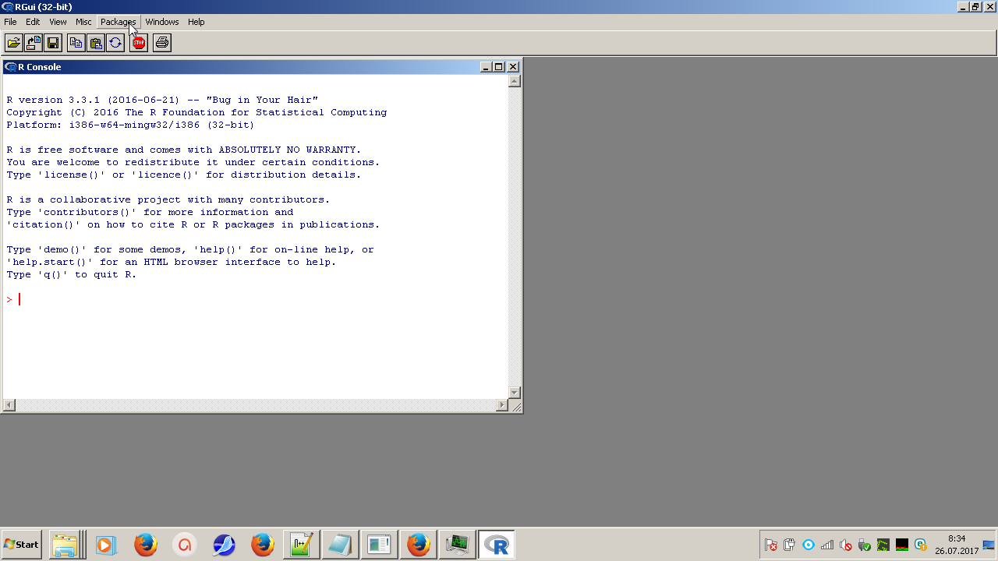Close the R Console child window
Viewport: 998px width, 561px height.
pos(513,67)
